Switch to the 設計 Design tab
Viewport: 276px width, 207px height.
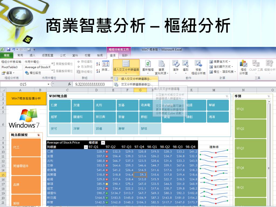click(x=125, y=55)
